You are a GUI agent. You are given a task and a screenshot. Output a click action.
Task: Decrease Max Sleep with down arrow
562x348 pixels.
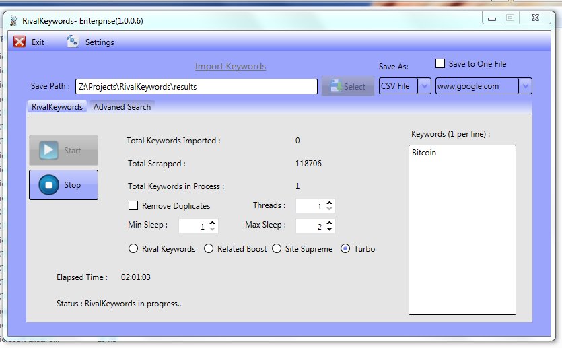329,229
